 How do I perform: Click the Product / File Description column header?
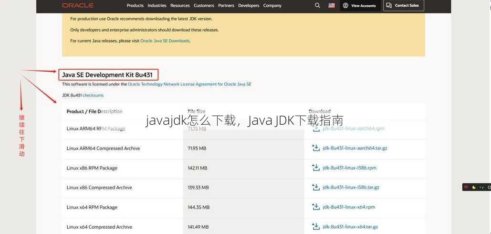[94, 112]
